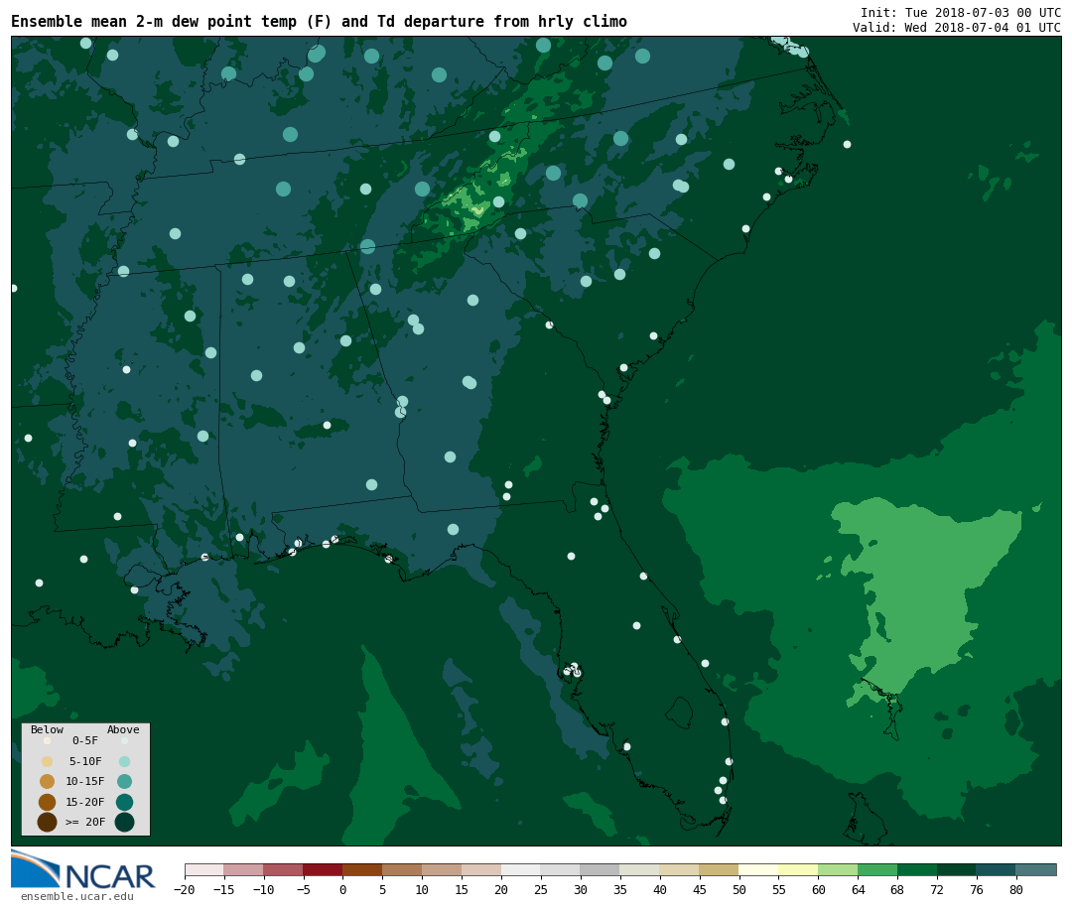Pick the medium green colorbar swatch between 64 and 68
The width and height of the screenshot is (1072, 908).
(x=877, y=869)
